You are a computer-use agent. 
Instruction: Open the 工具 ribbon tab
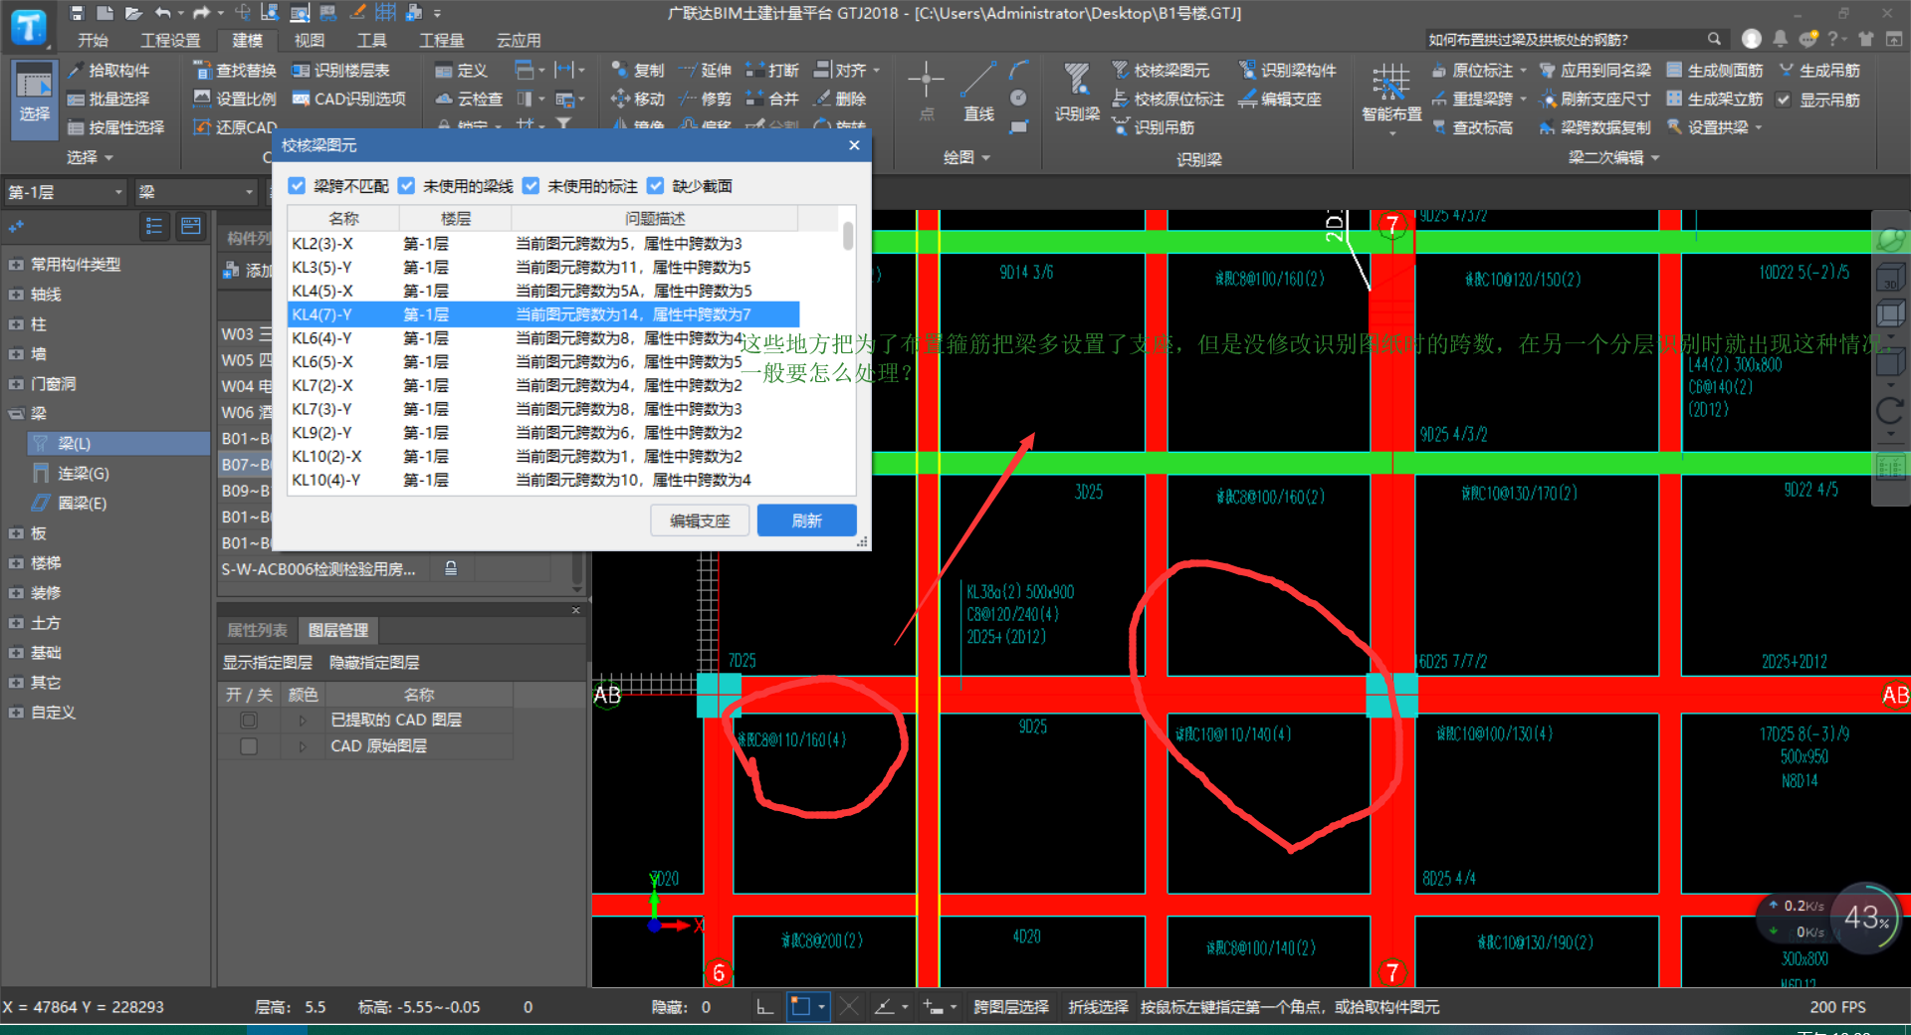click(x=372, y=40)
